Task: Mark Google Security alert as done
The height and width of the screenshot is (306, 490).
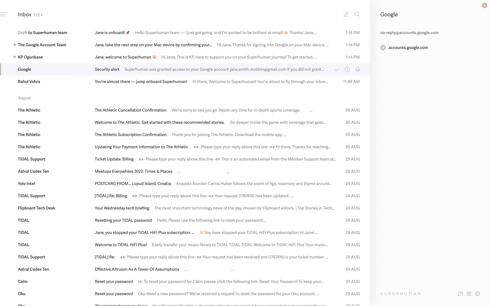Action: [337, 70]
